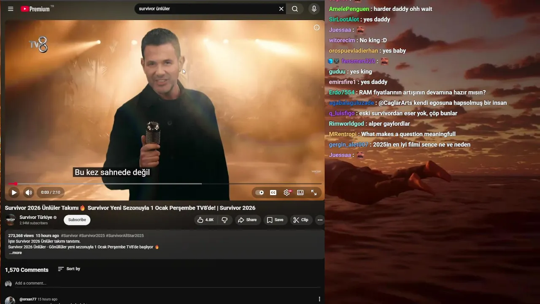Open the video info card icon

[x=317, y=27]
